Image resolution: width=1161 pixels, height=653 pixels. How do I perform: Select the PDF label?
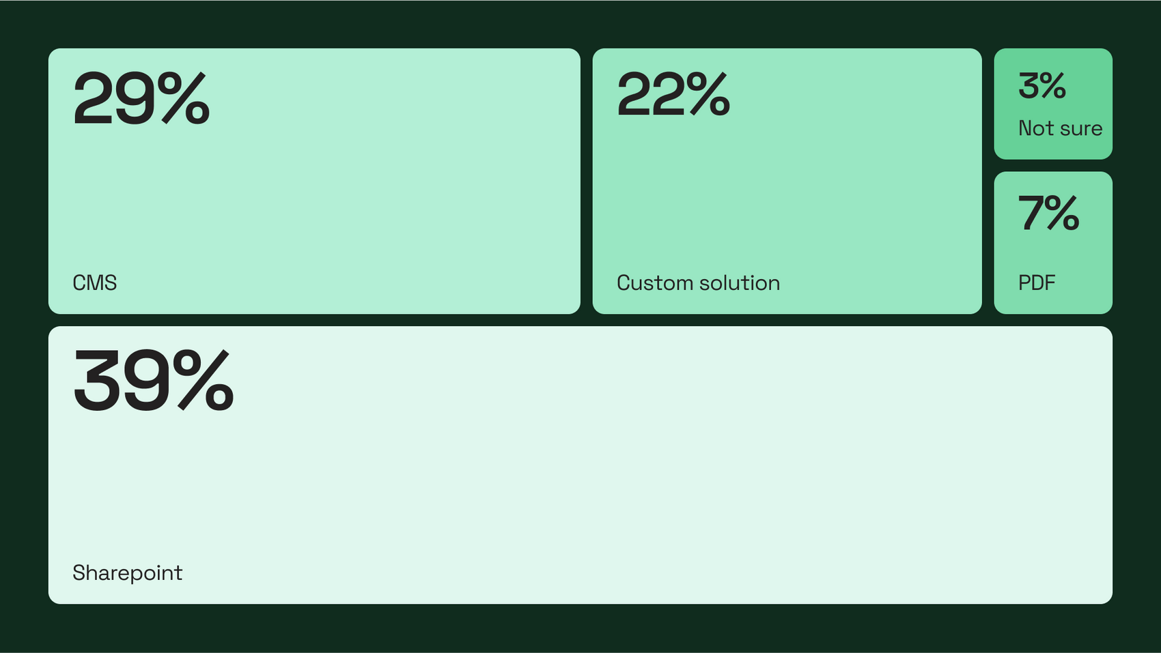pyautogui.click(x=1037, y=282)
